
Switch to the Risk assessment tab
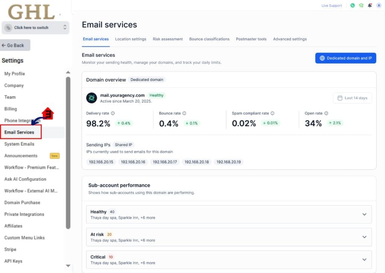pos(168,39)
